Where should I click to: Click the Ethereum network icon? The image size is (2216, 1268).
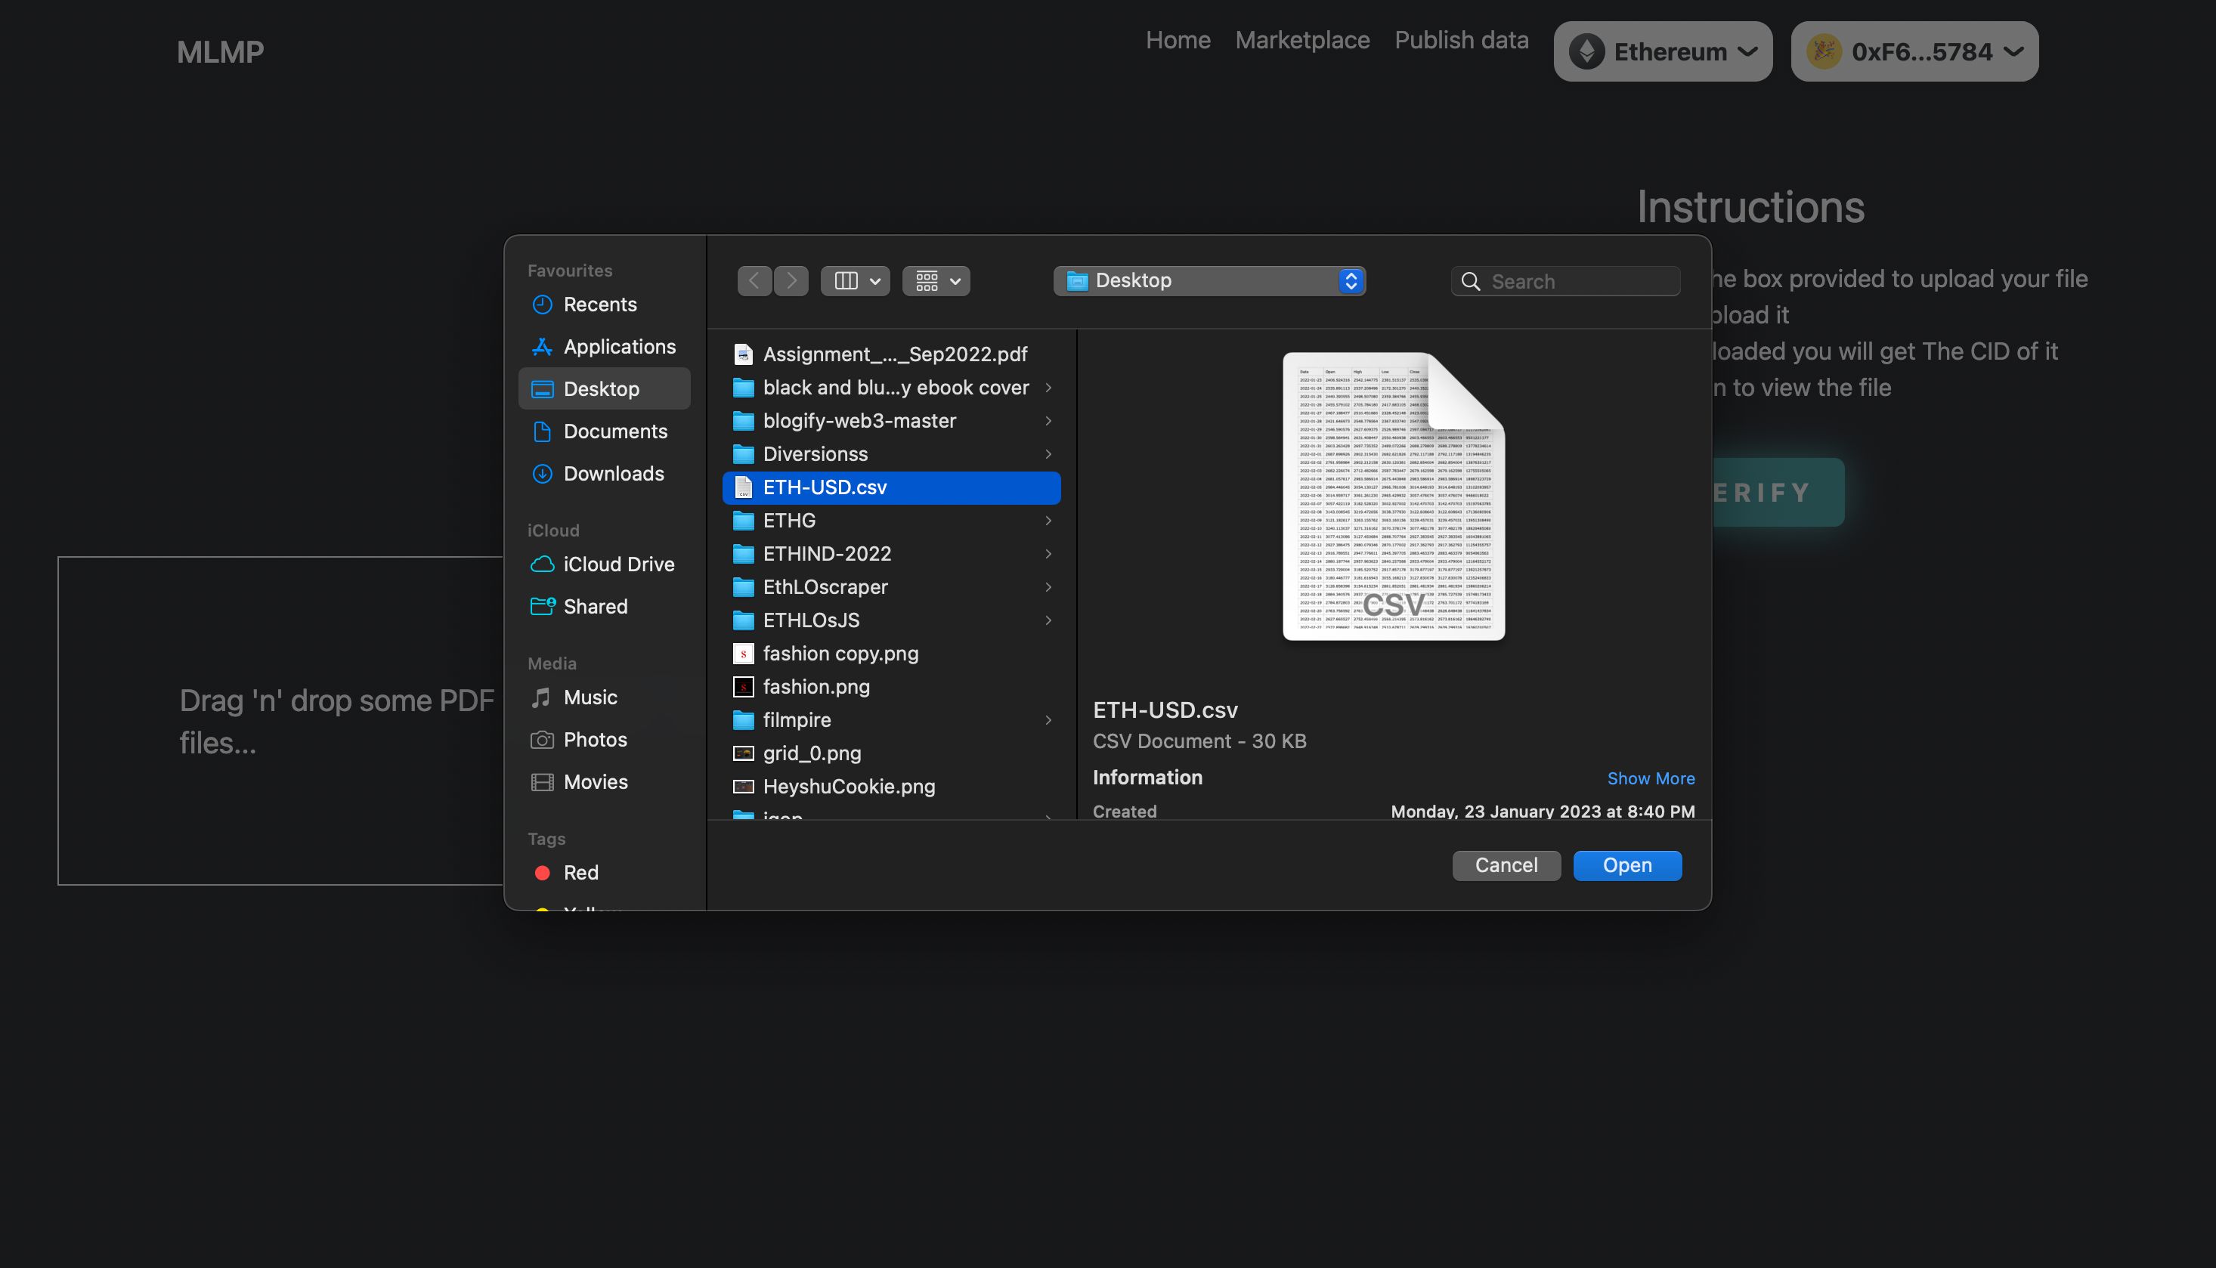click(x=1587, y=50)
